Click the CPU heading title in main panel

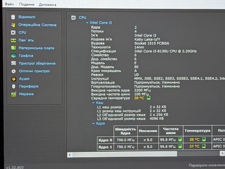click(82, 18)
